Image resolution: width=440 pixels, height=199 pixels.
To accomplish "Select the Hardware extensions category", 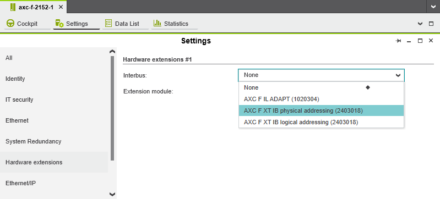I will (x=54, y=162).
